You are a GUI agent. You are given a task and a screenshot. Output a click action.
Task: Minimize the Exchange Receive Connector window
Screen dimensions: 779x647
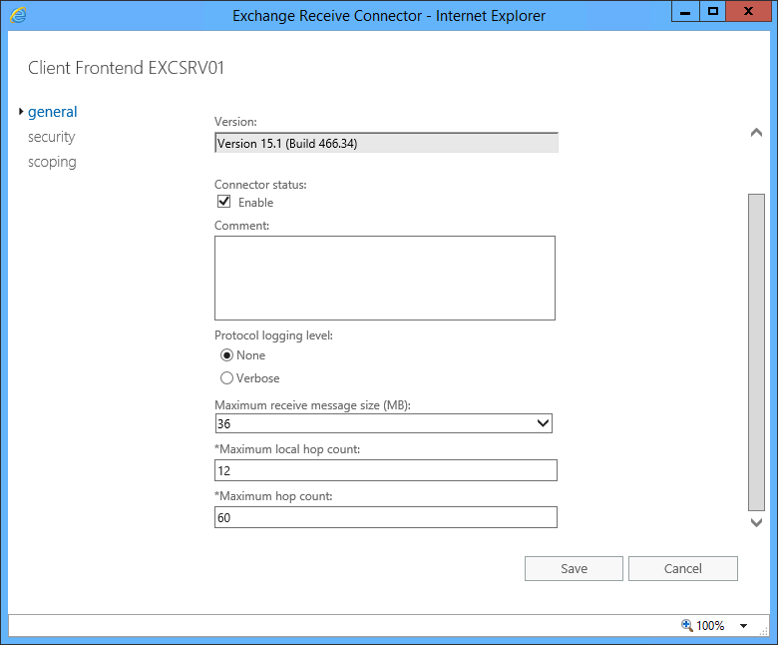[x=685, y=12]
